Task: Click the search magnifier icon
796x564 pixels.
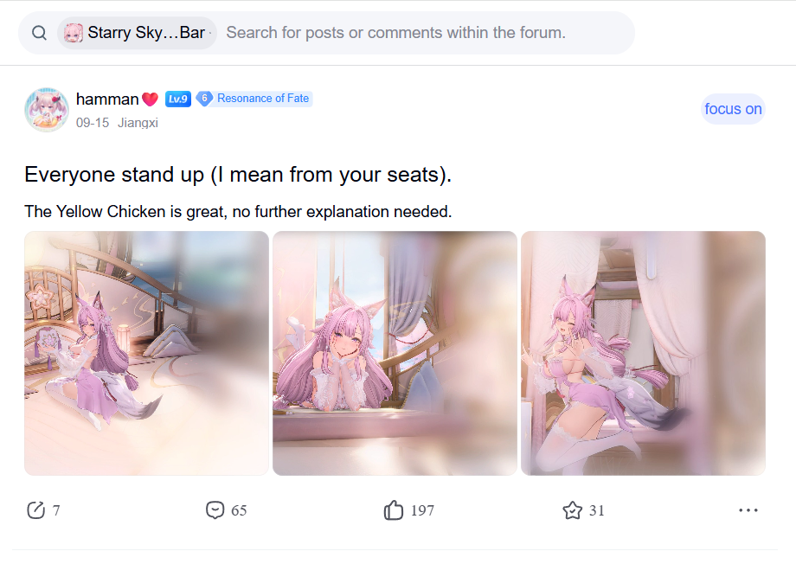Action: 39,33
